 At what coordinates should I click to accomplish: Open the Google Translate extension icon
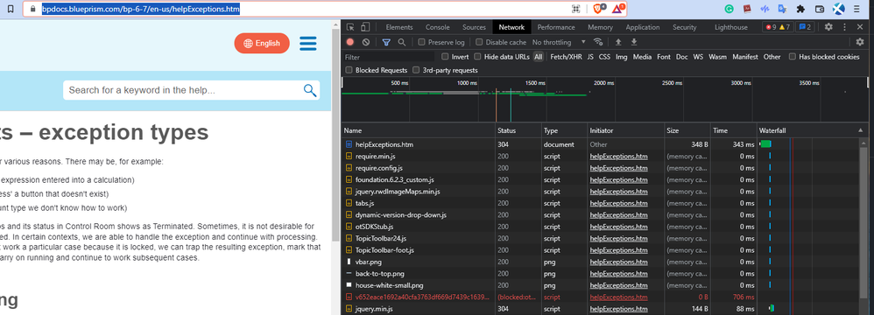pos(783,9)
